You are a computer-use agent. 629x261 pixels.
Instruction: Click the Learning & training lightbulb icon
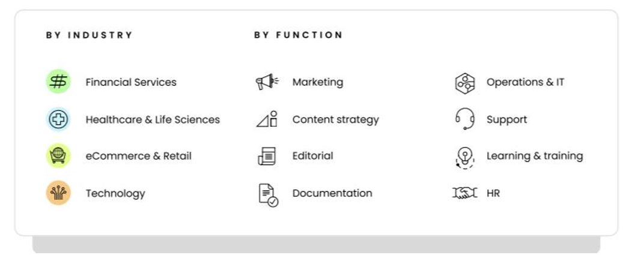[x=464, y=157]
